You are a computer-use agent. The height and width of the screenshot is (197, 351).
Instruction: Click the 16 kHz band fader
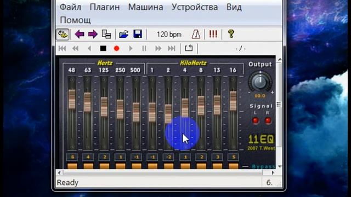pyautogui.click(x=233, y=101)
